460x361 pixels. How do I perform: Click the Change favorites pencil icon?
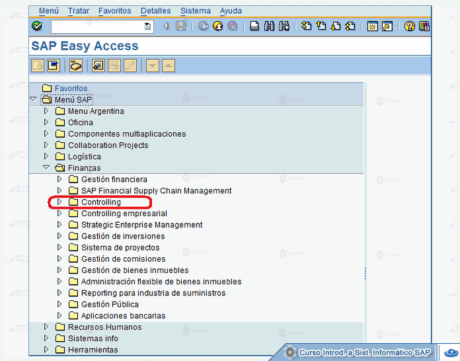point(130,65)
